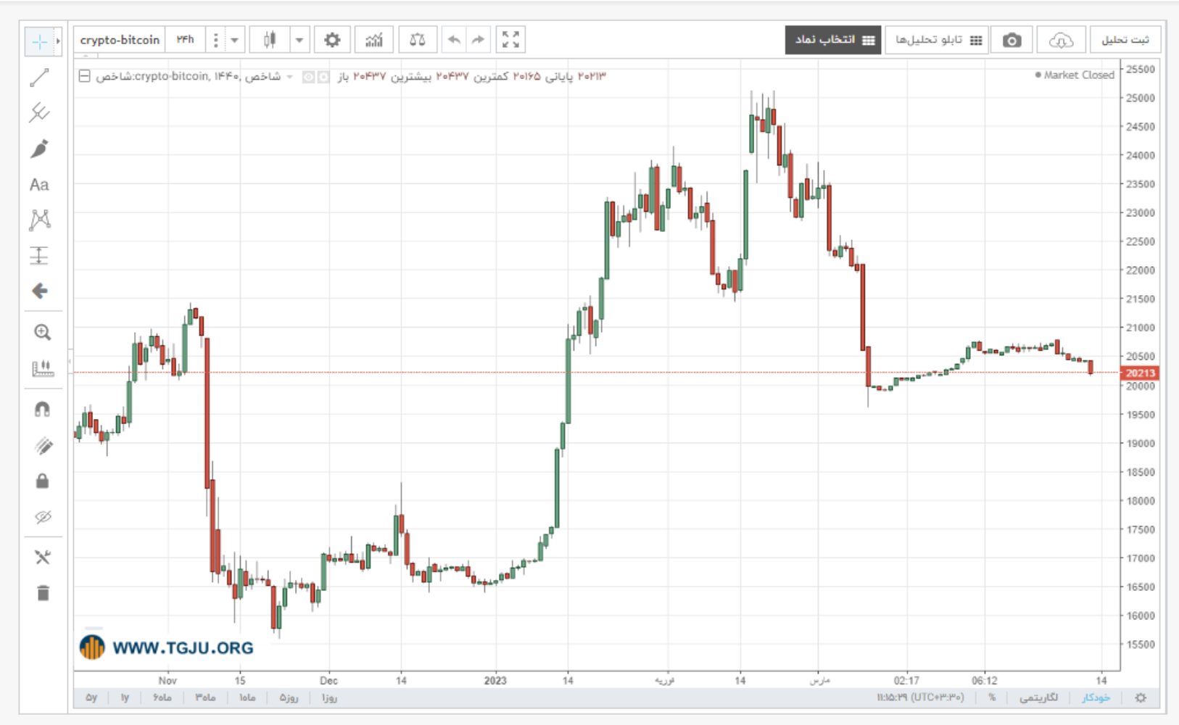Open the 24h interval selector
This screenshot has width=1179, height=725.
point(186,40)
